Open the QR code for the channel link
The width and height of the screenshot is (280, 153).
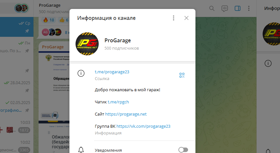[x=182, y=75]
